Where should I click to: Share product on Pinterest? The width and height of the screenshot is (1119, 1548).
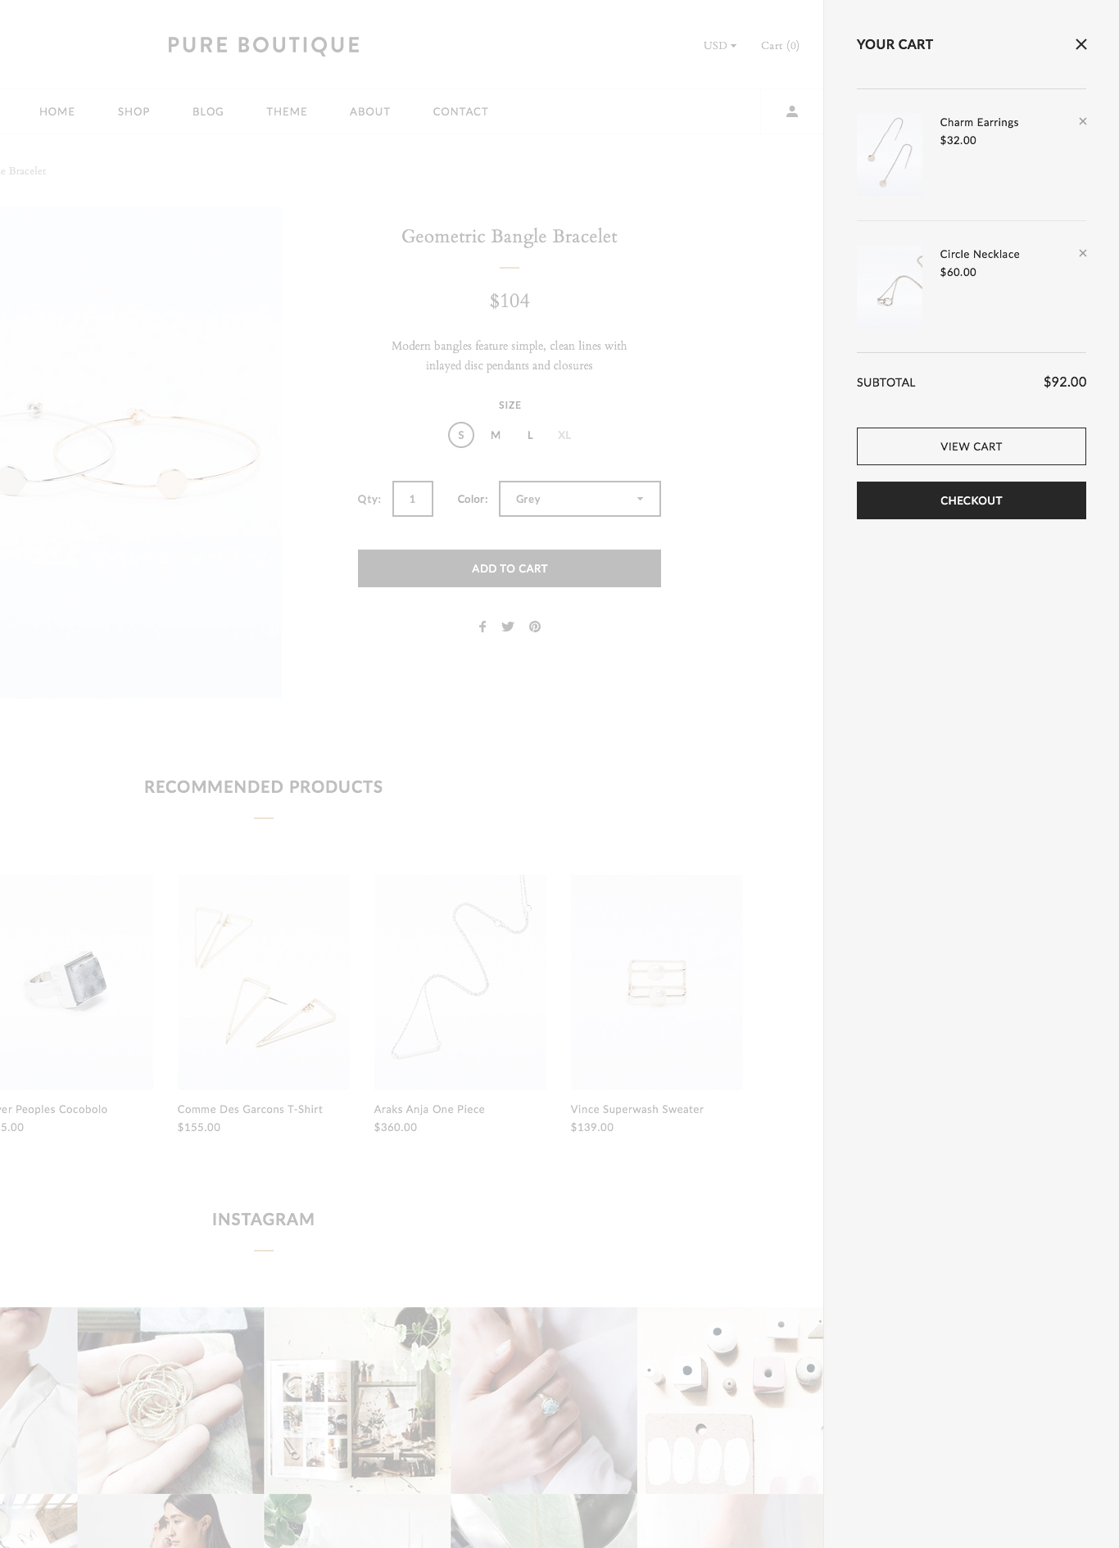[534, 627]
